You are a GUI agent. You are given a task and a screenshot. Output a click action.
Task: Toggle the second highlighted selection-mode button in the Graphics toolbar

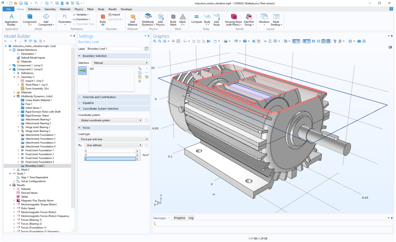306,41
